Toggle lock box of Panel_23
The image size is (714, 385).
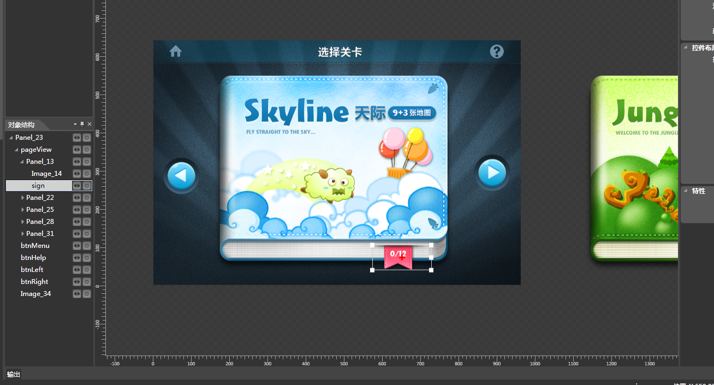(x=86, y=138)
